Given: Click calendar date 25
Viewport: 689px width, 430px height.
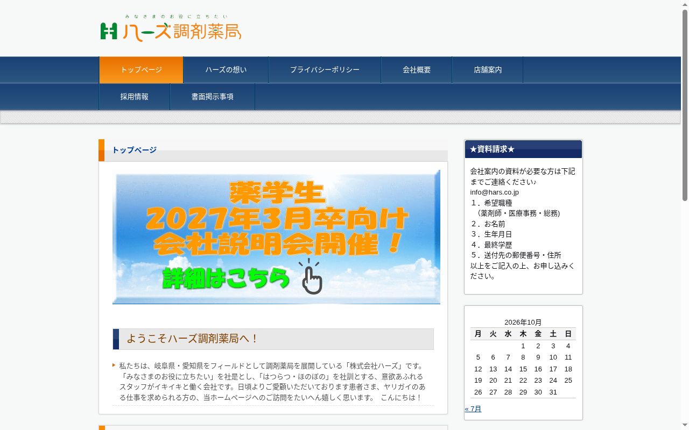Looking at the screenshot, I should [x=568, y=381].
